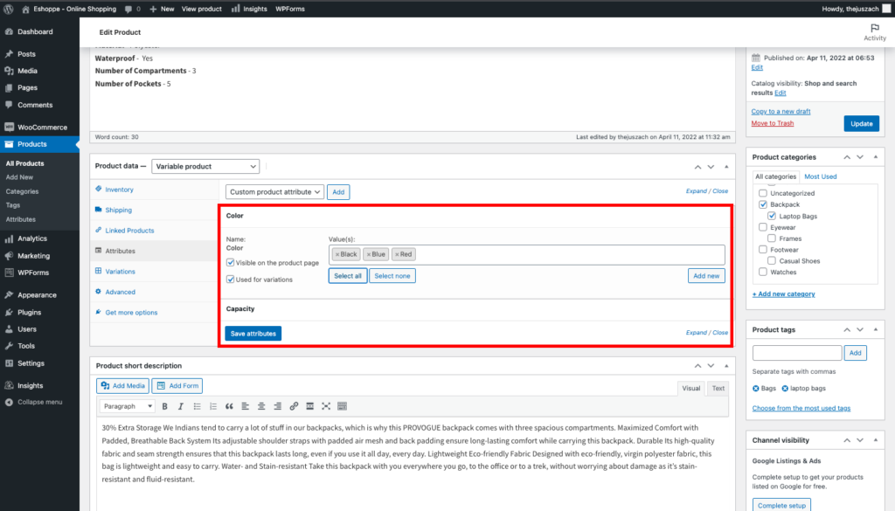Image resolution: width=895 pixels, height=511 pixels.
Task: Click the Collapse menu icon
Action: point(9,402)
